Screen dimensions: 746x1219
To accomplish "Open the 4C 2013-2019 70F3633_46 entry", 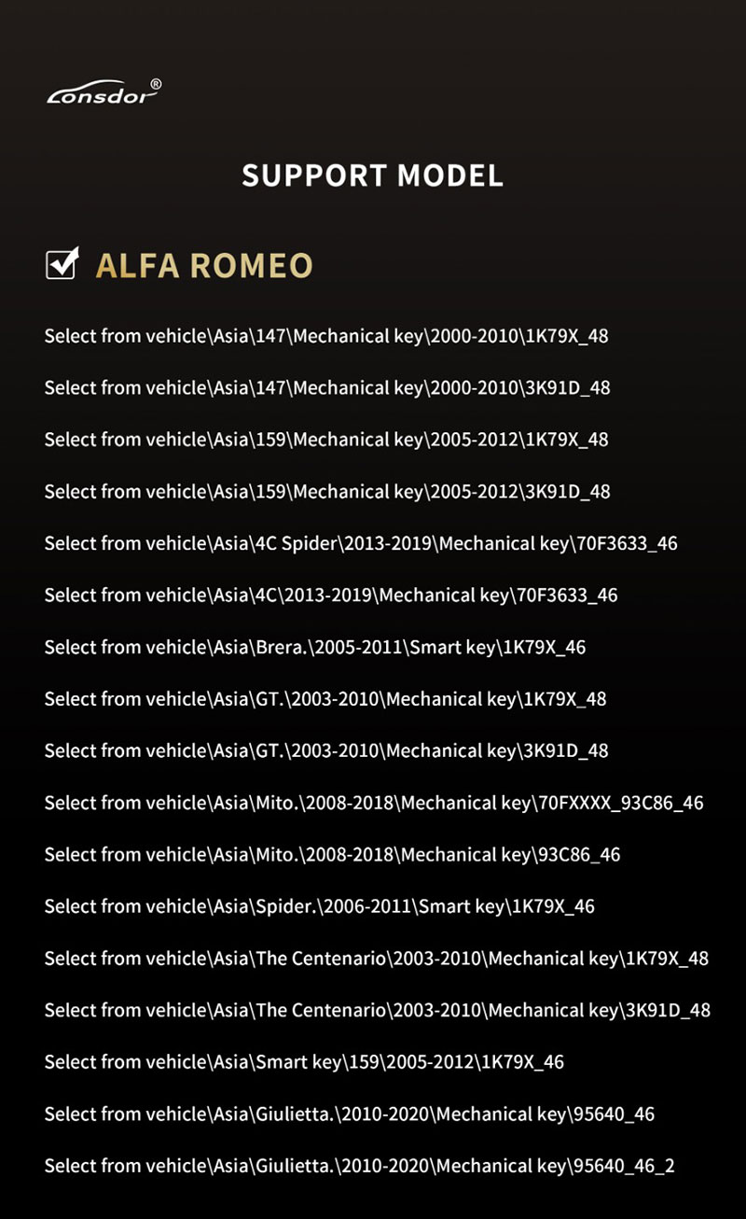I will (331, 595).
